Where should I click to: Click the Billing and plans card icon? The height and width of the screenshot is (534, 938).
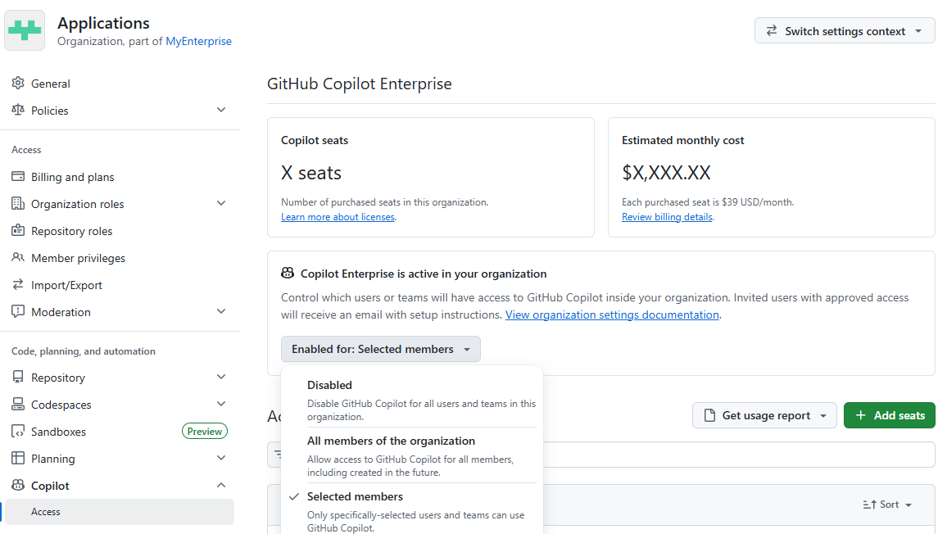coord(18,176)
